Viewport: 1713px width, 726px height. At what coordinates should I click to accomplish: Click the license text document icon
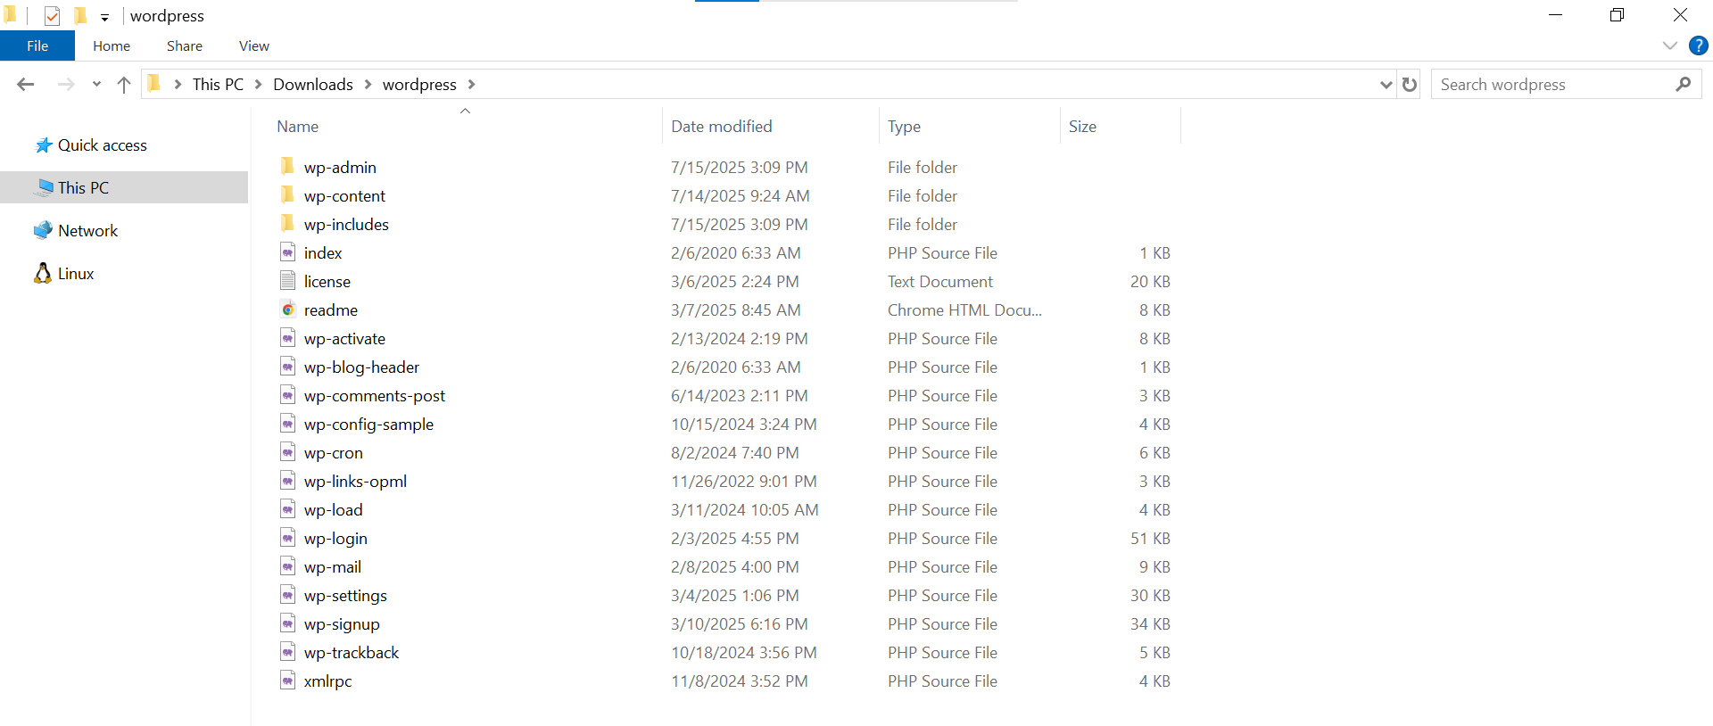pos(287,281)
